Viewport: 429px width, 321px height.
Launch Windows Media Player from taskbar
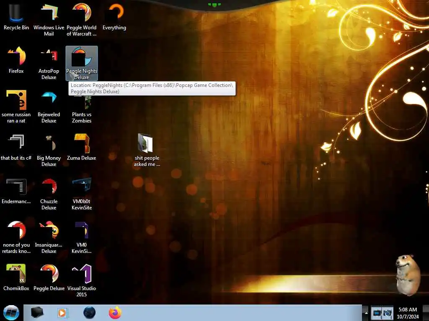pos(62,313)
